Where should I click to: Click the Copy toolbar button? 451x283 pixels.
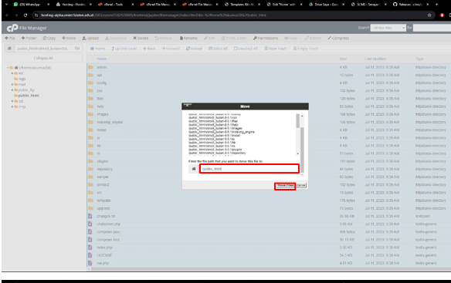pyautogui.click(x=49, y=39)
